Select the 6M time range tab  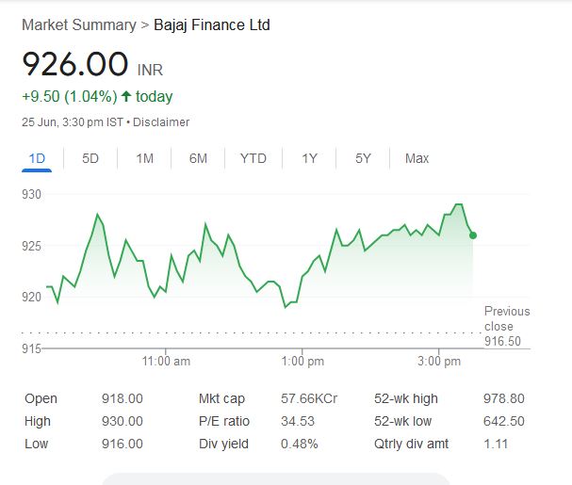click(x=198, y=158)
